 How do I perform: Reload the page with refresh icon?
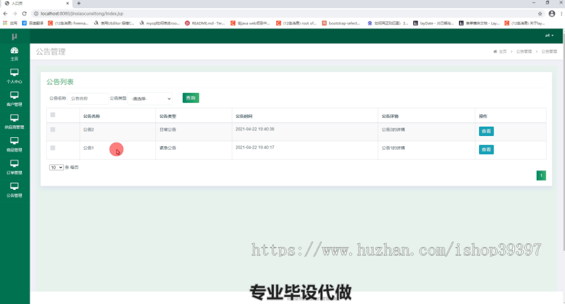(x=24, y=14)
